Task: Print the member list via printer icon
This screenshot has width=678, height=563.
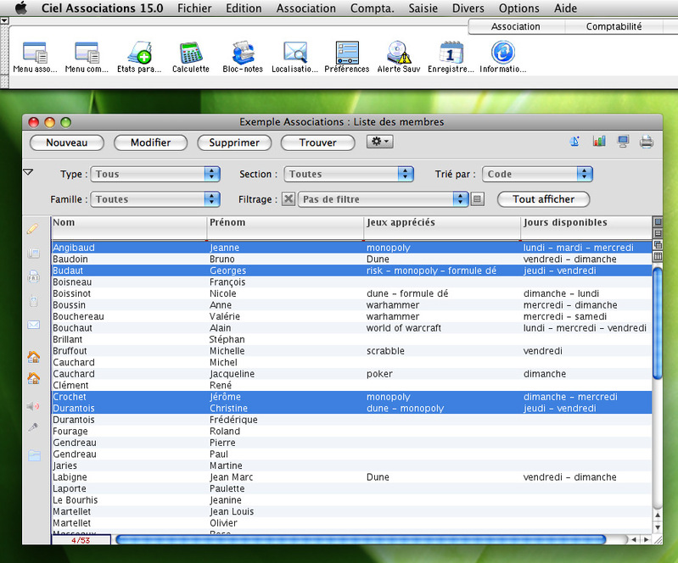Action: 647,142
